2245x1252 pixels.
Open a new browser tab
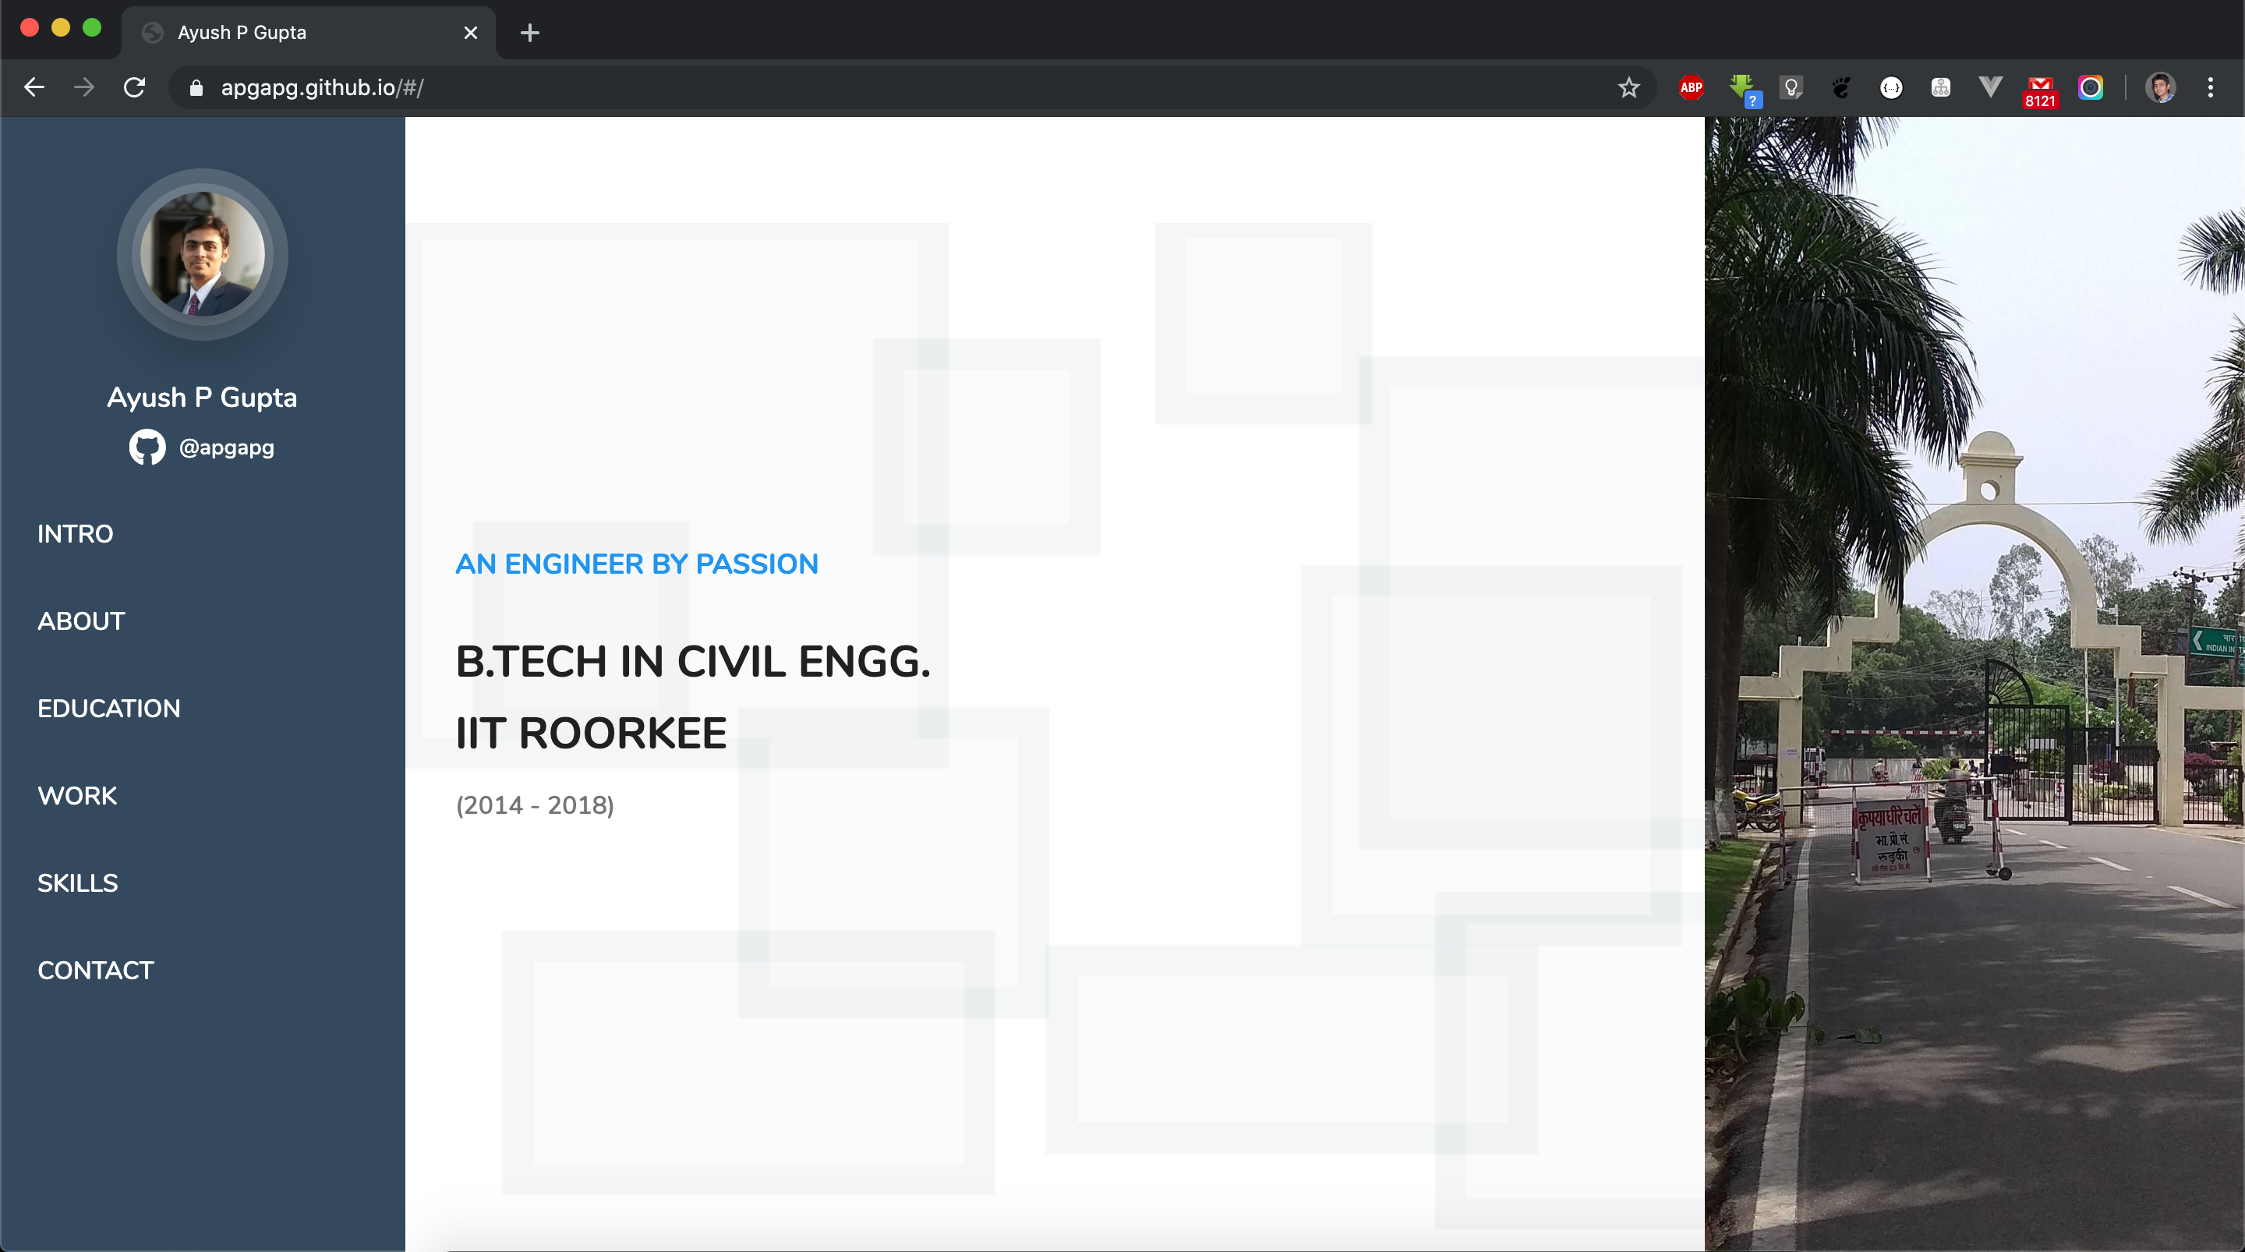530,33
